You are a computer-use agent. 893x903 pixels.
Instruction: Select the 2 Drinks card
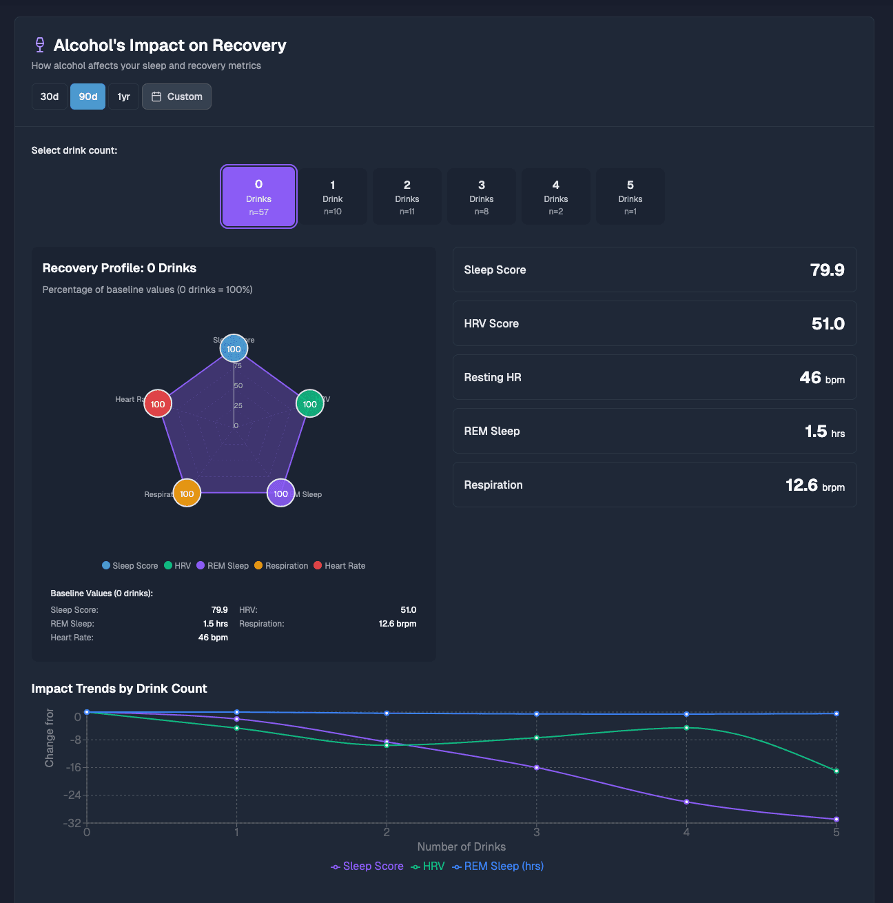pos(407,196)
